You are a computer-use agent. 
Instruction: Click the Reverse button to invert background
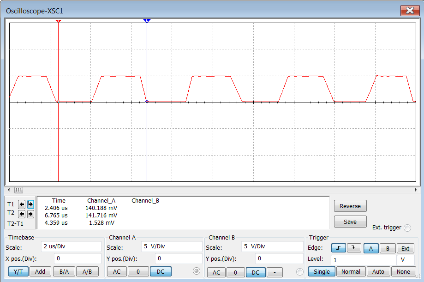point(350,206)
